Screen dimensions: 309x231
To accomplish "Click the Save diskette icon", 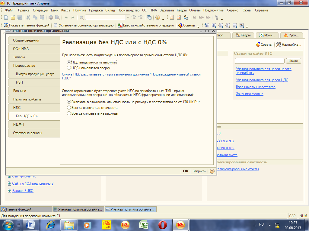I will point(20,18).
